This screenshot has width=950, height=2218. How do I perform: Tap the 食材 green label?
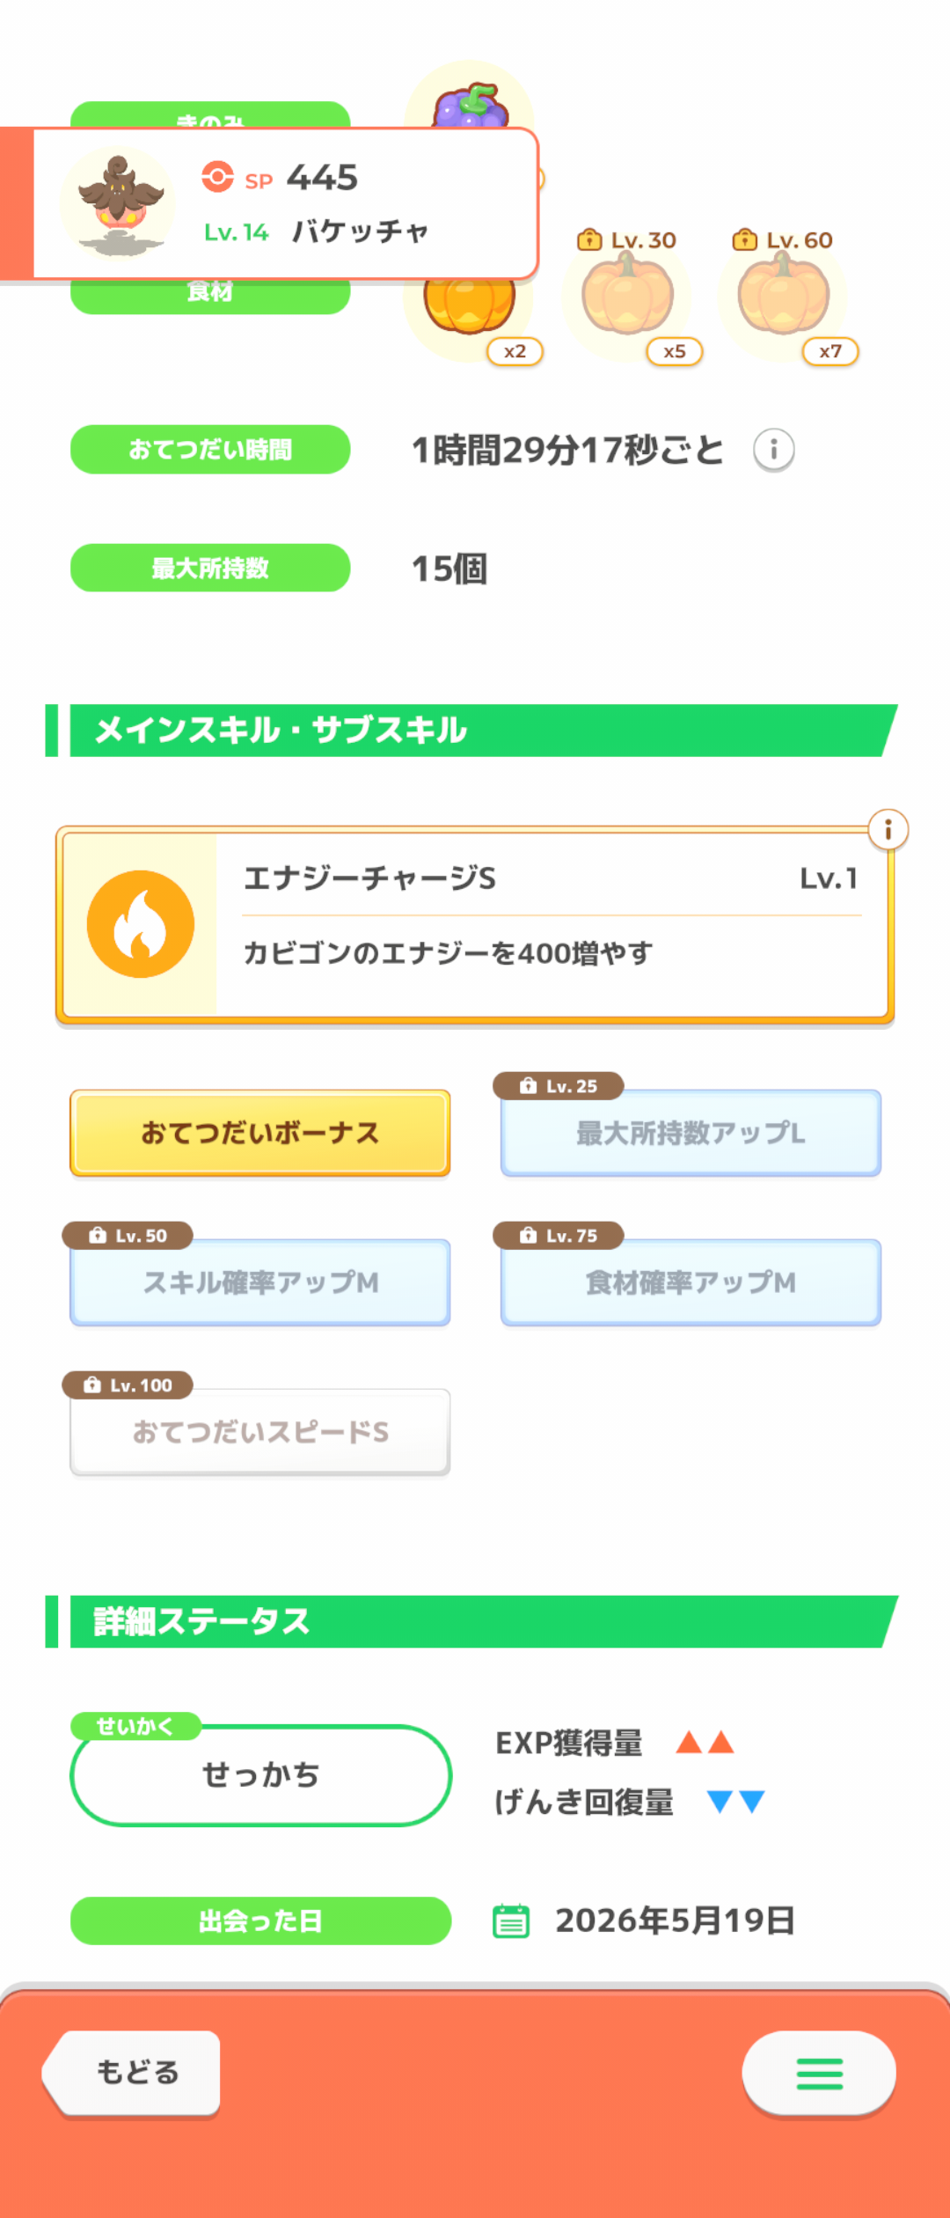tap(210, 295)
